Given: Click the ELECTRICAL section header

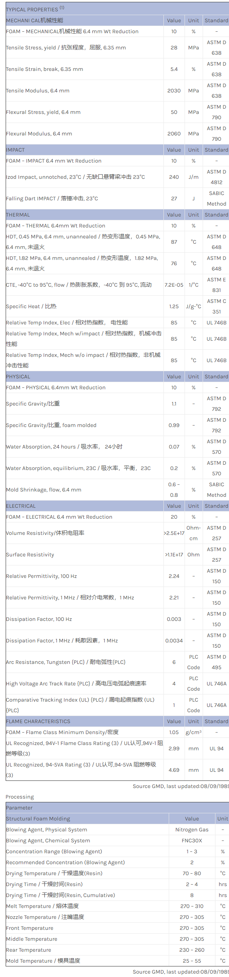Looking at the screenshot, I should (21, 506).
